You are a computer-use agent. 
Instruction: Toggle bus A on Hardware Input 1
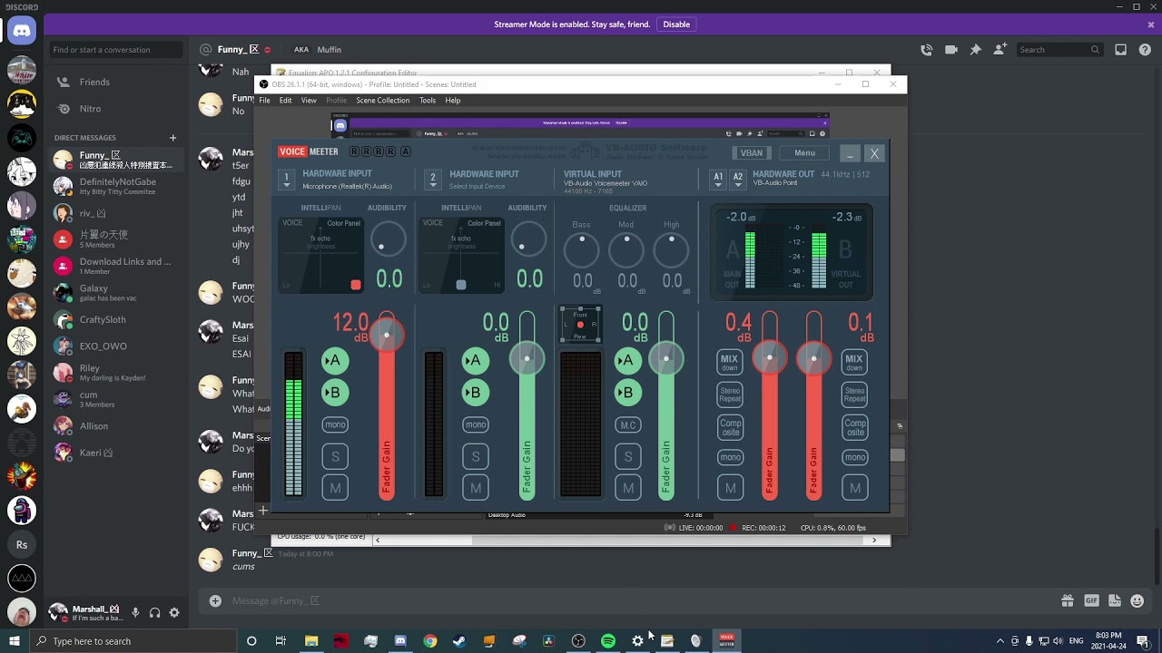pos(335,361)
